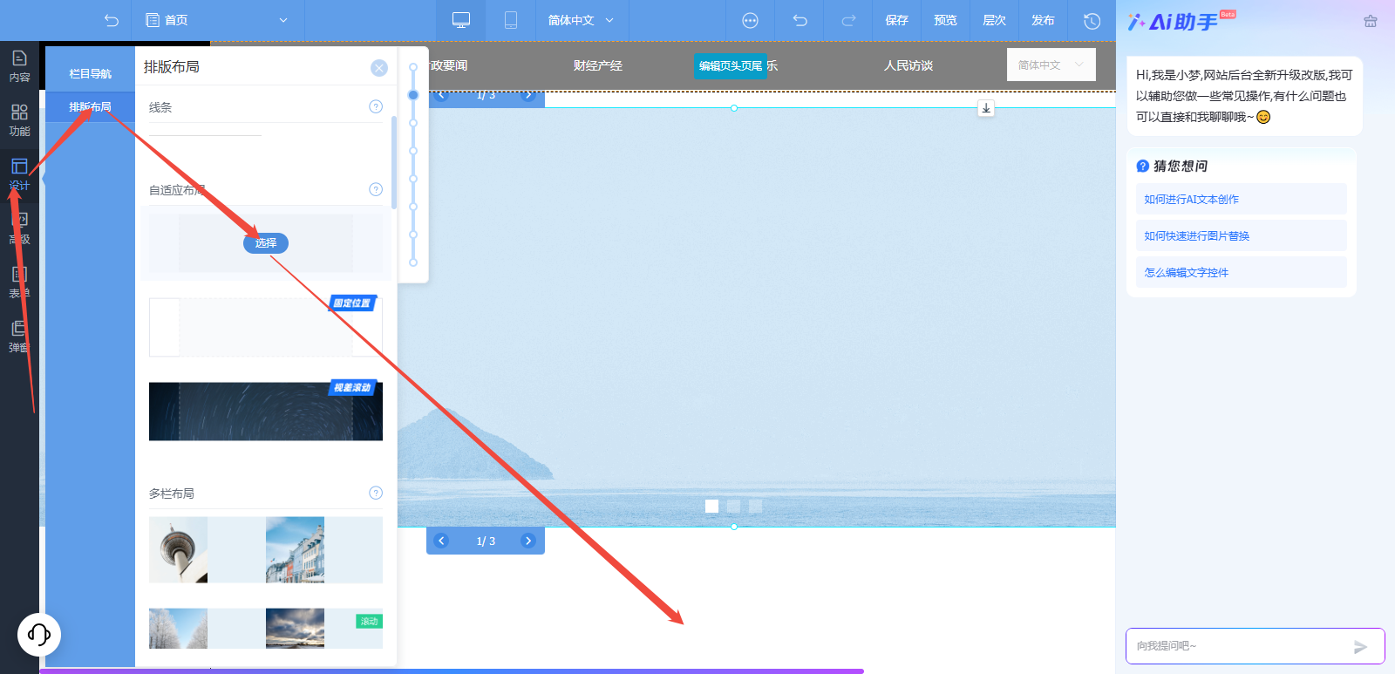Click the 人民访谈 navigation menu item
Screen dimensions: 1395x674
tap(908, 66)
